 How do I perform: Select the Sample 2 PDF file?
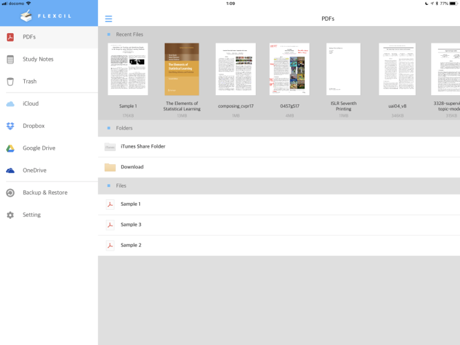[130, 246]
